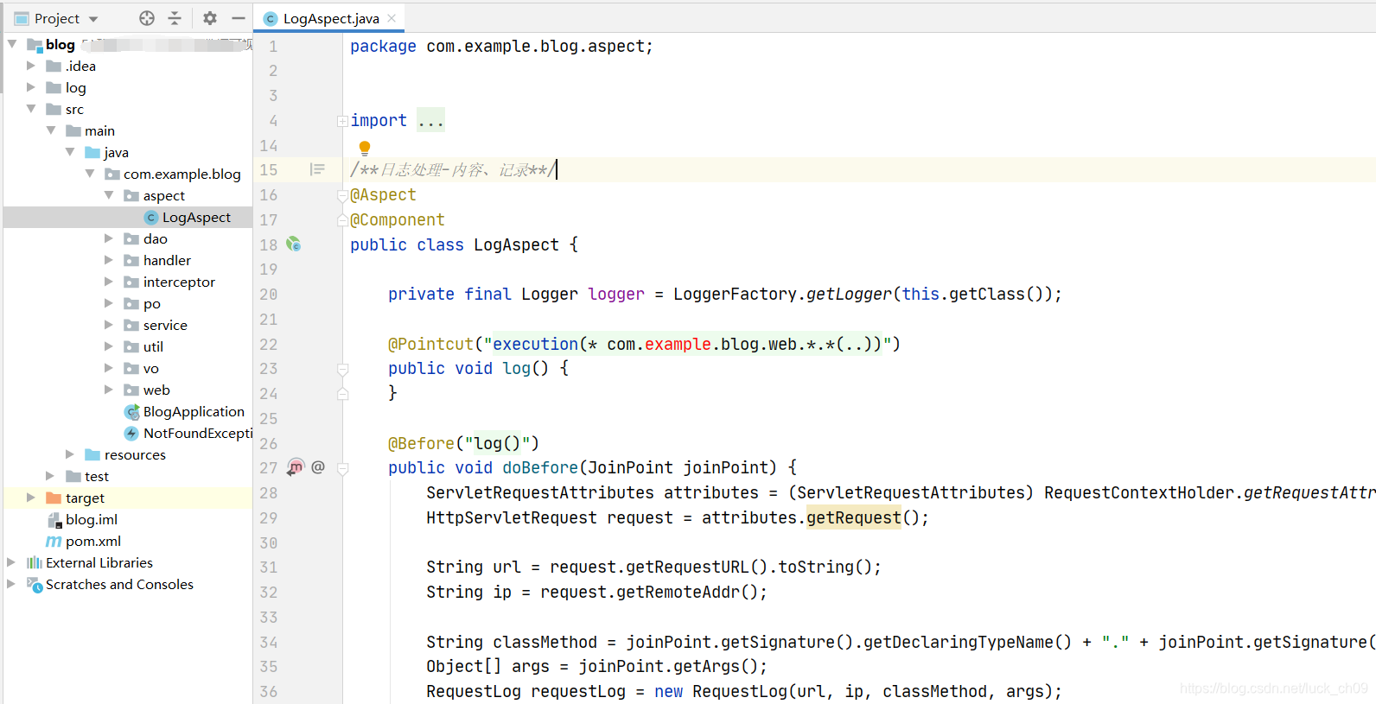The height and width of the screenshot is (704, 1376).
Task: Click the @Aspect annotation on line 16
Action: 383,195
